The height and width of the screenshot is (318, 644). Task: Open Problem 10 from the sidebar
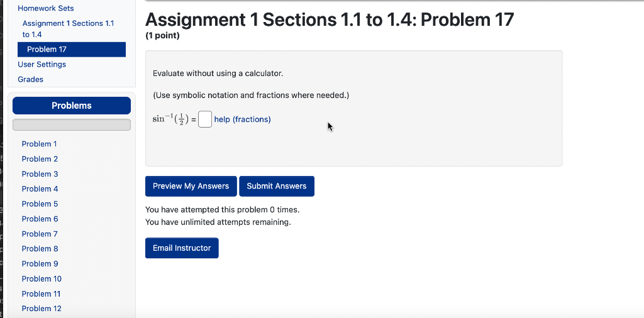[x=42, y=279]
